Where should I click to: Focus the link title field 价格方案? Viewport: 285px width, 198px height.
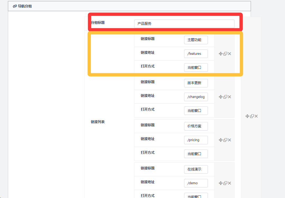tap(196, 126)
